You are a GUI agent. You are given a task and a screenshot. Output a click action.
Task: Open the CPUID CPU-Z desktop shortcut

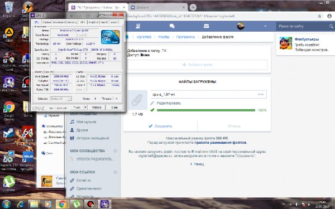click(x=9, y=84)
